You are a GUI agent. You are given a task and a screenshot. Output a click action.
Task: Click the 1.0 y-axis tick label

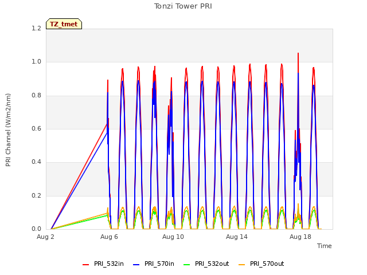pos(36,62)
